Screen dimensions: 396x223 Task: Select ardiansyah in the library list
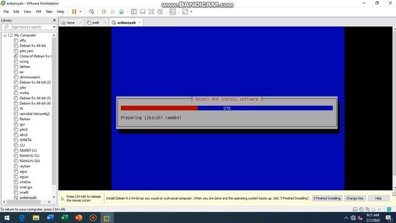pos(28,198)
